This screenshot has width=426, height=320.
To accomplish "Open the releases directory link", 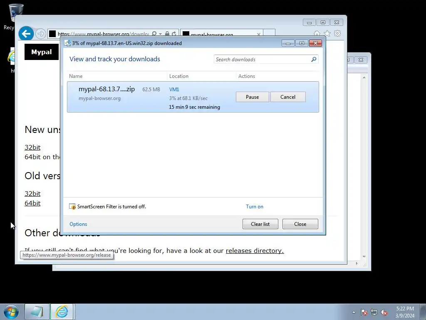I will [x=255, y=250].
